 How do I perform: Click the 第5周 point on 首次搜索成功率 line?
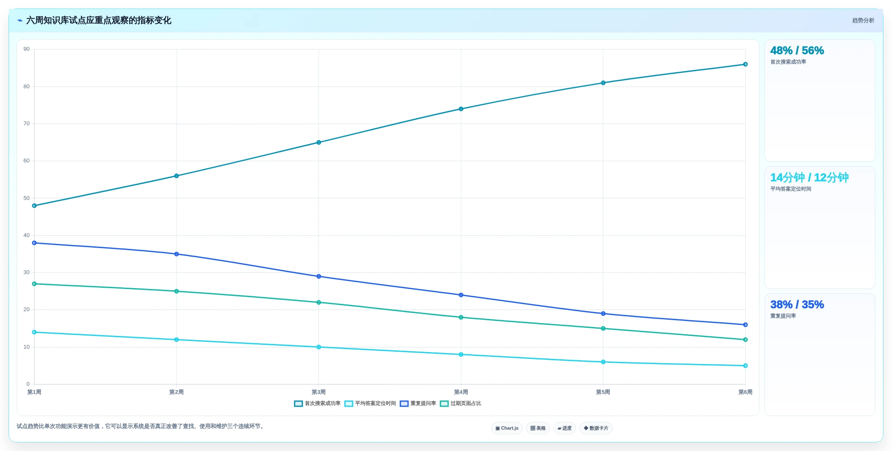[603, 83]
